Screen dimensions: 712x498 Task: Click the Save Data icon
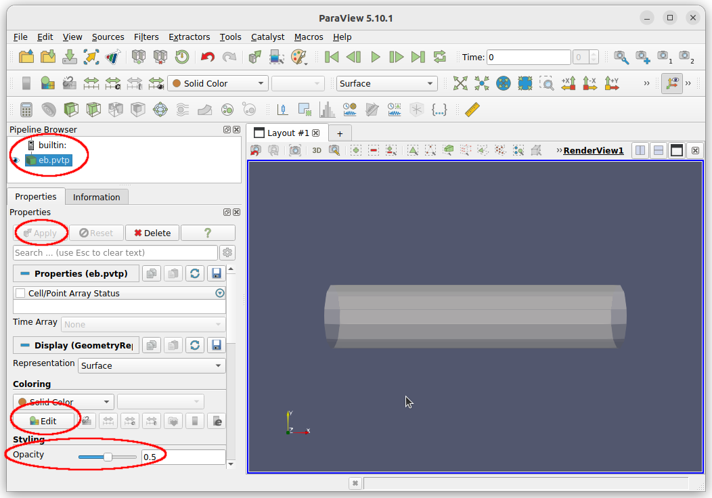(70, 58)
